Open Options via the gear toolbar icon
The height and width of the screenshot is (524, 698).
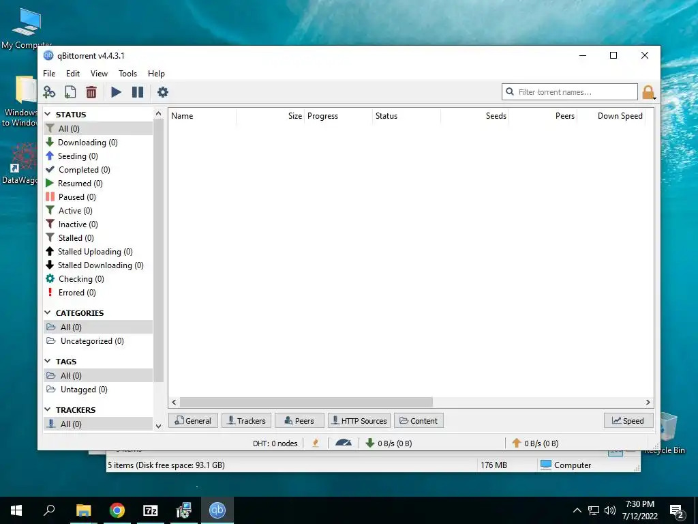[x=163, y=92]
